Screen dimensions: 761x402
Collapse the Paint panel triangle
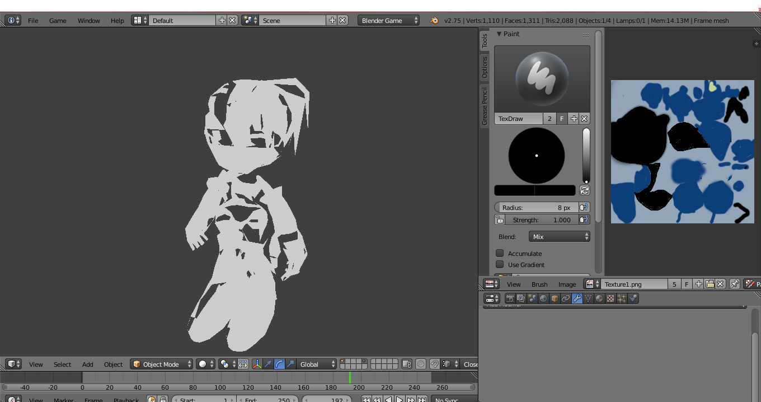[x=499, y=34]
